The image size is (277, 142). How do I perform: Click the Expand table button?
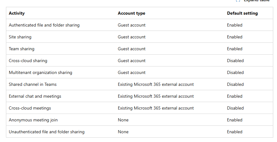coord(256,1)
